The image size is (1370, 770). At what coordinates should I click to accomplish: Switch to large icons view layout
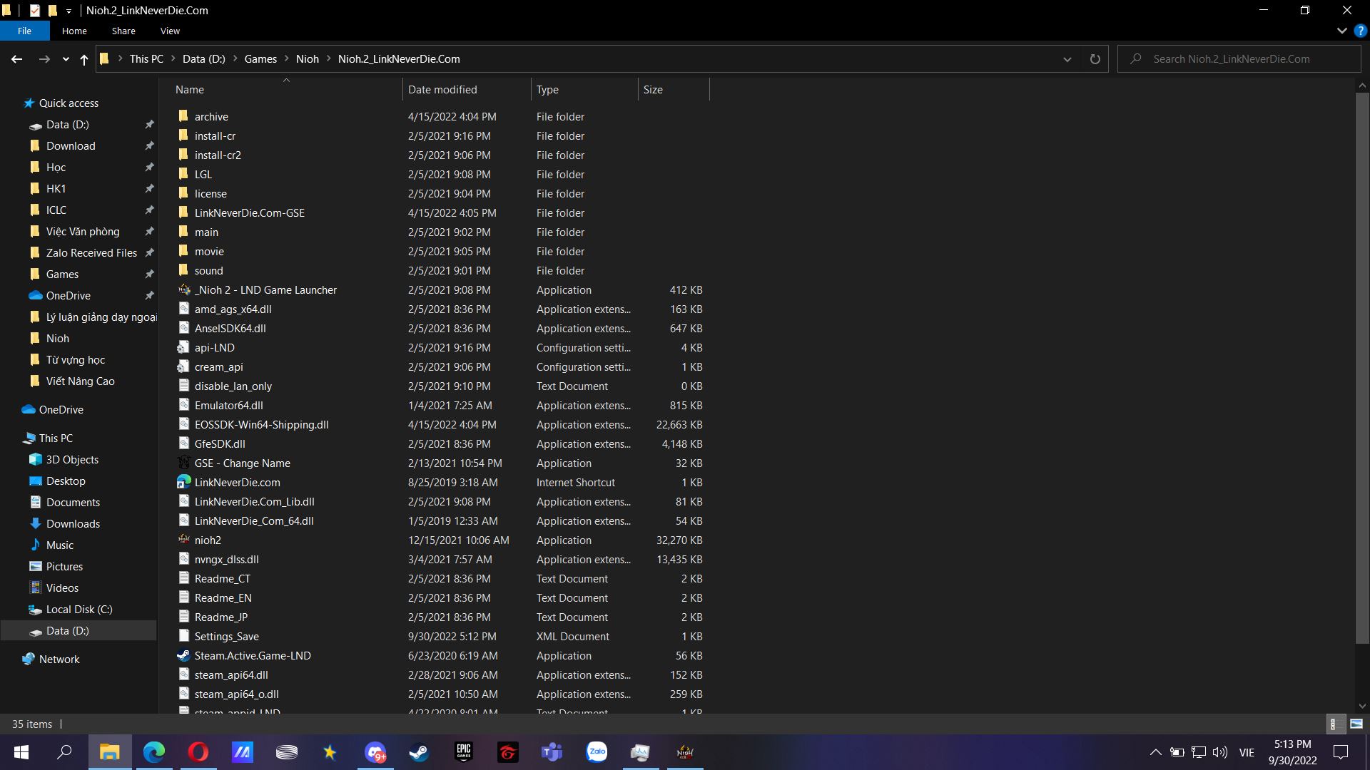pyautogui.click(x=1356, y=724)
